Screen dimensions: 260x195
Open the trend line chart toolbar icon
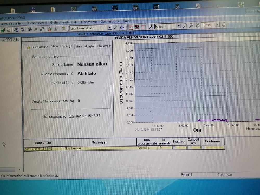tap(9, 30)
